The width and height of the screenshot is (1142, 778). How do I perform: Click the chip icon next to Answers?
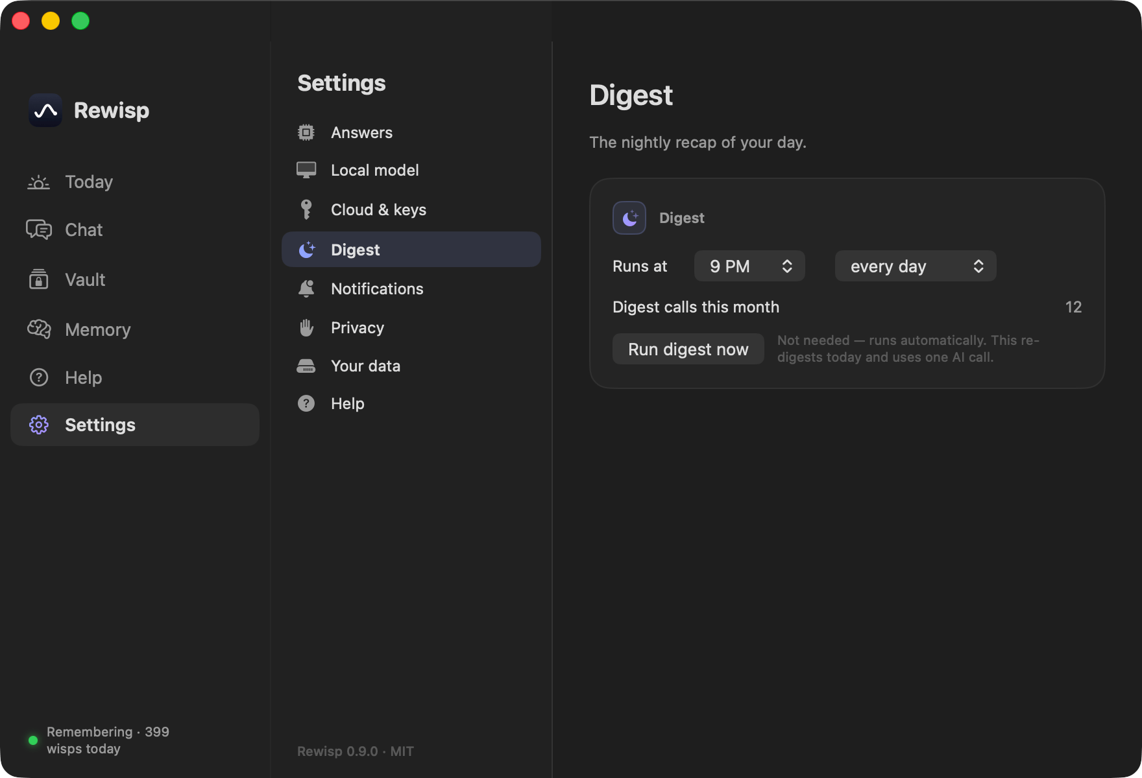click(306, 132)
